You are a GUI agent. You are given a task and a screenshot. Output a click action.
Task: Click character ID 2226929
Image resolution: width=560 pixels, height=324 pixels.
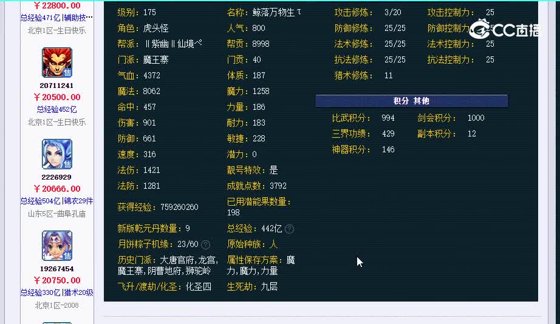click(56, 177)
